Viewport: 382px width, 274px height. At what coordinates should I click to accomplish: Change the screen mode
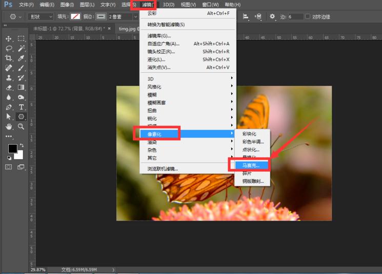click(x=21, y=167)
